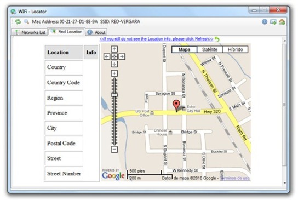Viewport: 298px width, 200px height.
Task: Switch map to Híbrido view
Action: click(x=236, y=50)
